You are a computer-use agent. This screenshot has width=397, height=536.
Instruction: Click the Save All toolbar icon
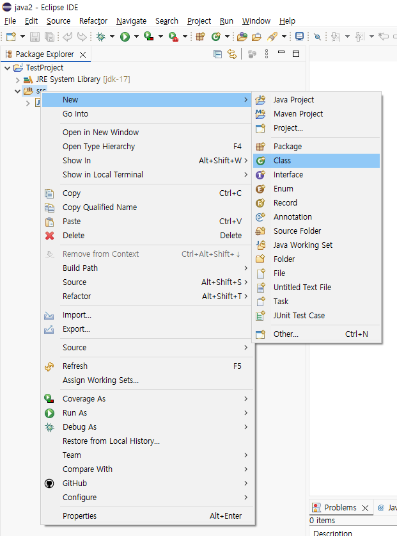pos(49,37)
